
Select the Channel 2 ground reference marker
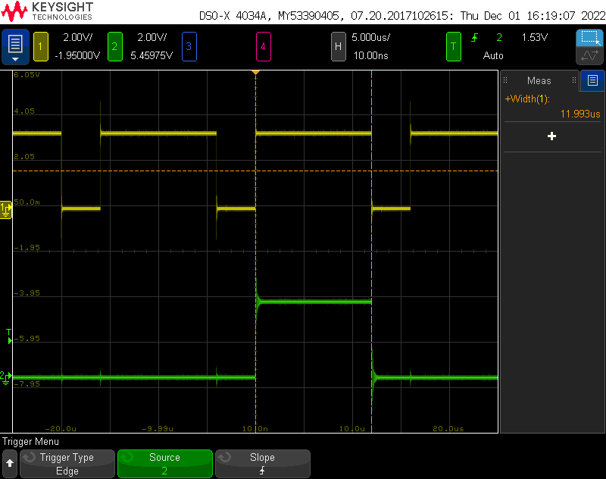(x=5, y=377)
